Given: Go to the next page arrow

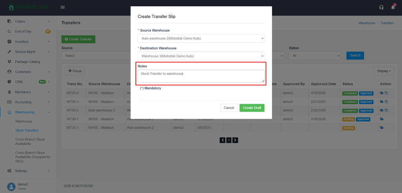Looking at the screenshot, I should pos(236,140).
